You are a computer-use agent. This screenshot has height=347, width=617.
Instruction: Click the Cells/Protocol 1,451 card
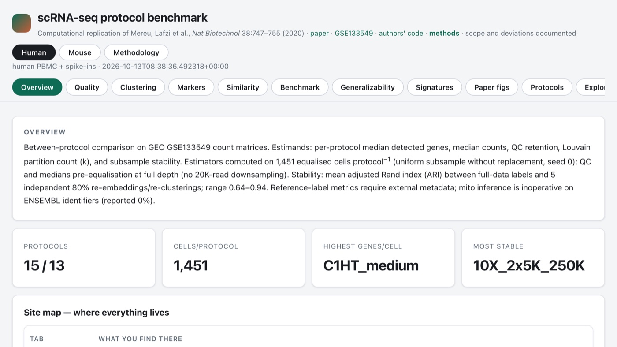[234, 258]
